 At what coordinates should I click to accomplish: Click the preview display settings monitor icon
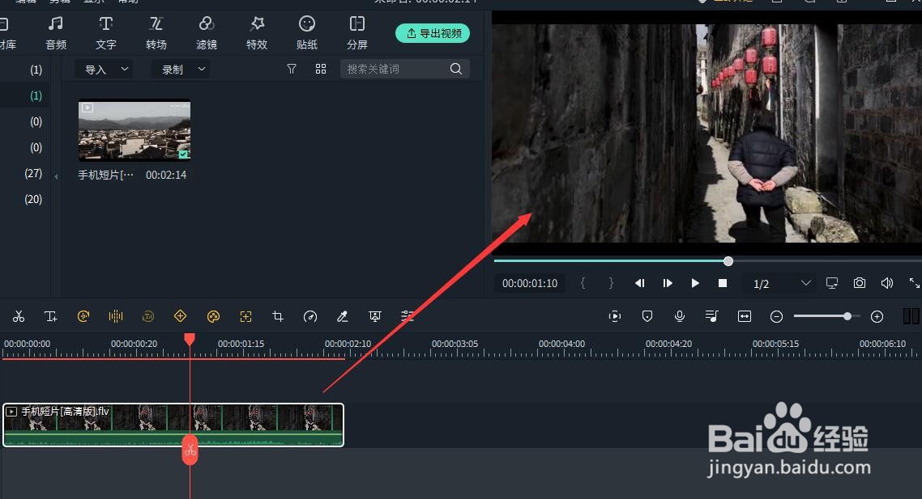(x=832, y=284)
